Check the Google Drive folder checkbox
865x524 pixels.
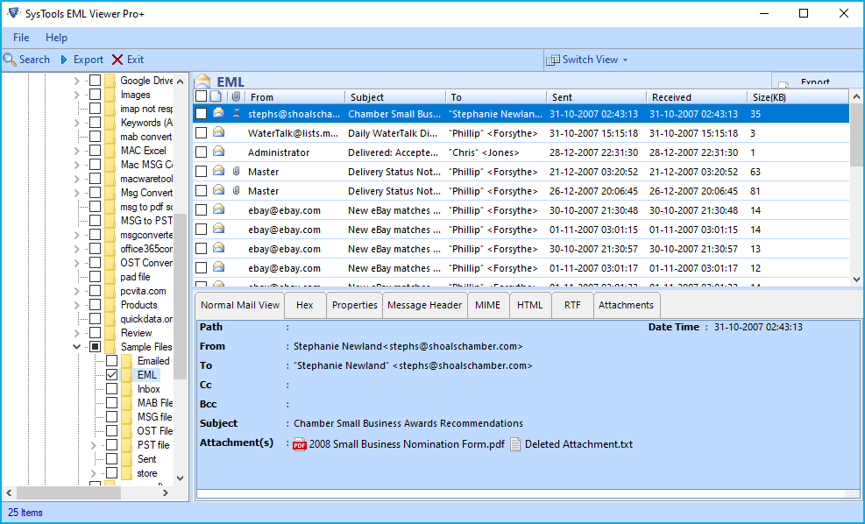coord(95,81)
